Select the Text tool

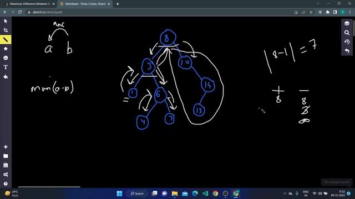[x=6, y=67]
